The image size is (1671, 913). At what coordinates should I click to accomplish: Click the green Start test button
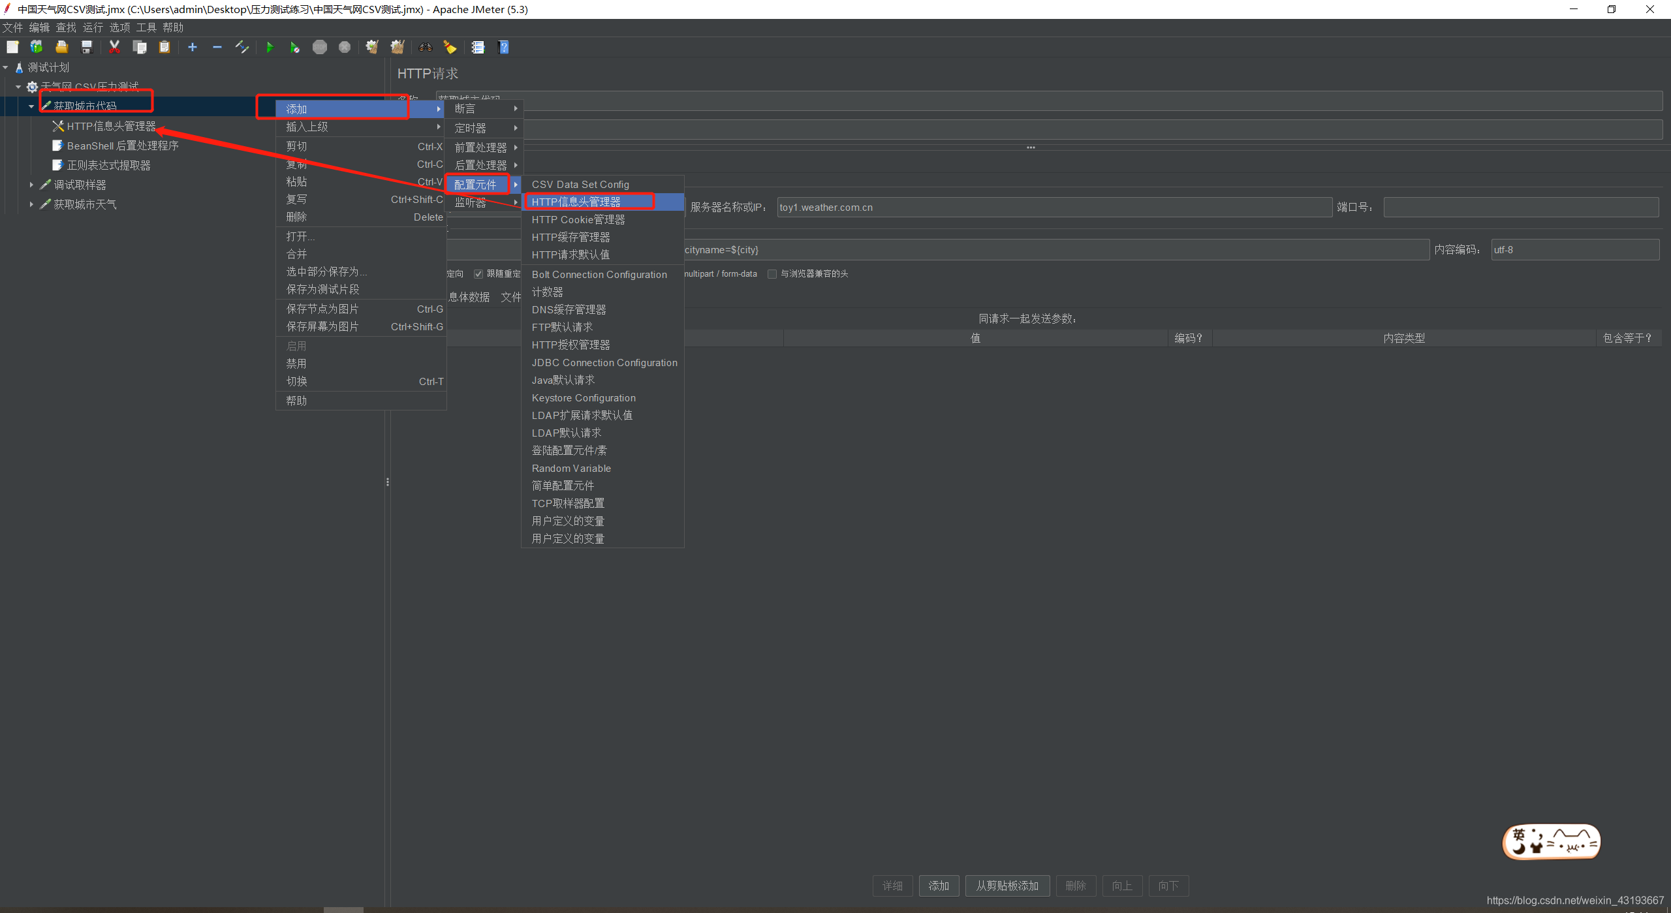(270, 47)
